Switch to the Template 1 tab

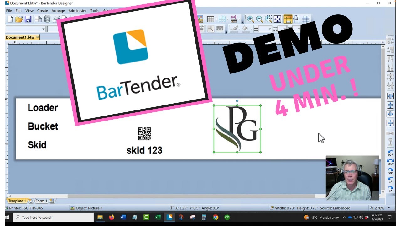point(17,201)
